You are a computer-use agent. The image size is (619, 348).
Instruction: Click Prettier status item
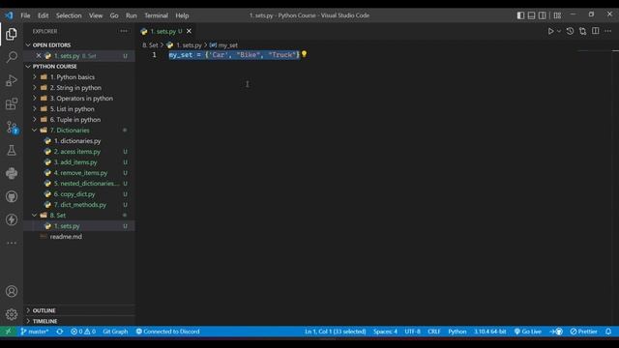[583, 332]
